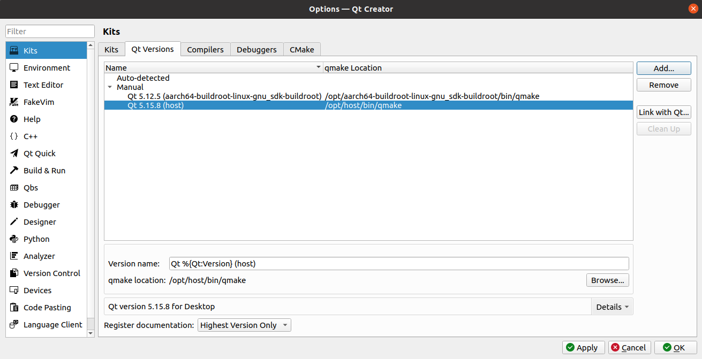Switch to the CMake tab
The image size is (702, 359).
point(302,49)
